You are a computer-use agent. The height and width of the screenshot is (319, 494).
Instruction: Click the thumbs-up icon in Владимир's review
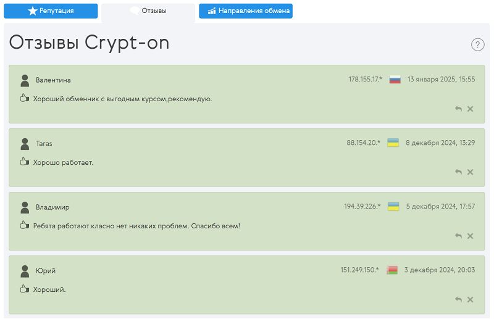pos(24,225)
